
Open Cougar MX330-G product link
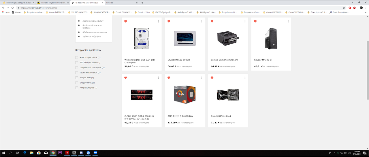click(263, 60)
